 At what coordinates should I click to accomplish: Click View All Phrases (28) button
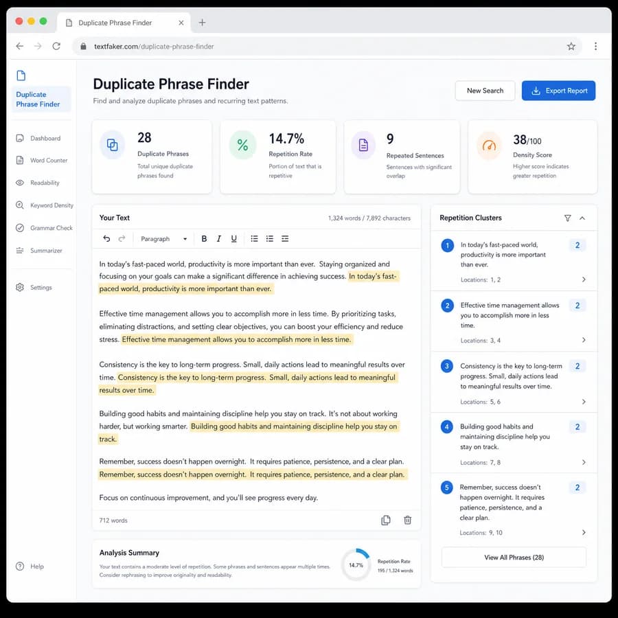coord(514,558)
